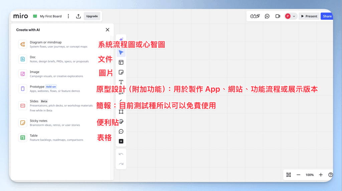342x191 pixels.
Task: Open the AI sparkle tool in toolbar
Action: point(121,39)
